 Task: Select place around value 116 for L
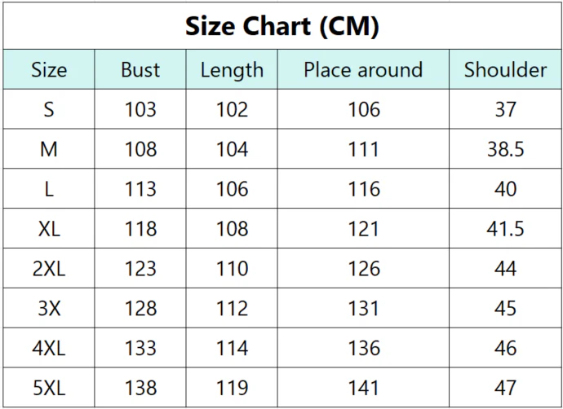(x=364, y=189)
